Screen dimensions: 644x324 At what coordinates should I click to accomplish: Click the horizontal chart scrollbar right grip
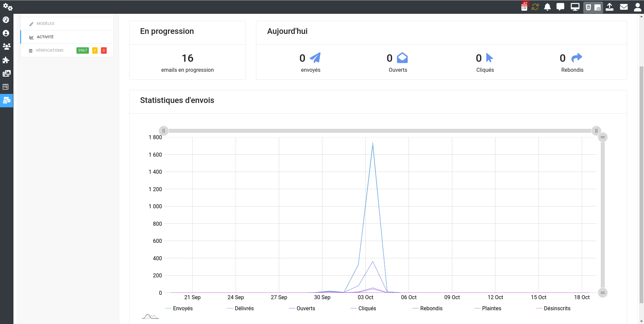point(596,131)
